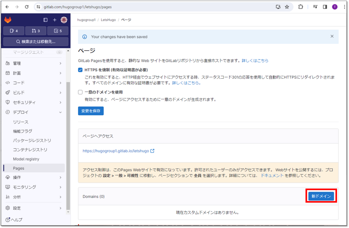Click the 検索または移動先 search box

36,42
